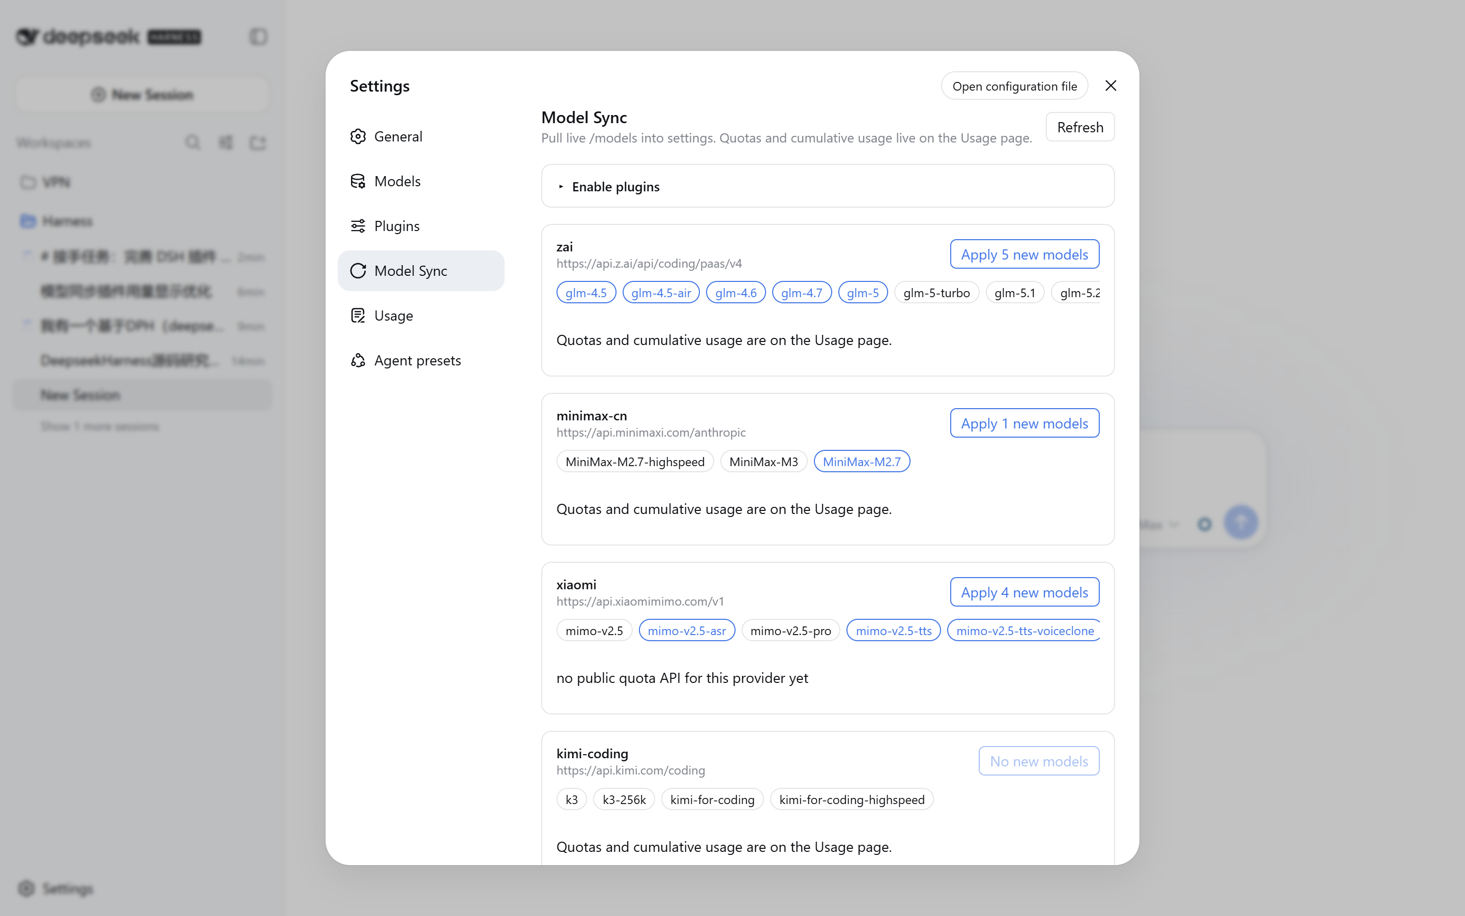The image size is (1465, 916).
Task: Select the glm-5 model chip
Action: tap(863, 293)
